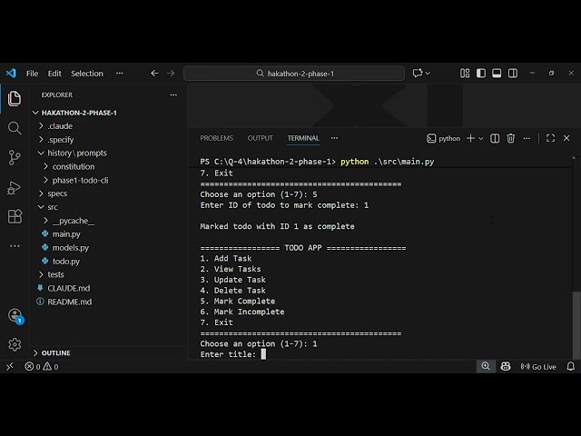Screen dimensions: 581x436
Task: Open the Explorer view in activity bar
Action: click(15, 98)
